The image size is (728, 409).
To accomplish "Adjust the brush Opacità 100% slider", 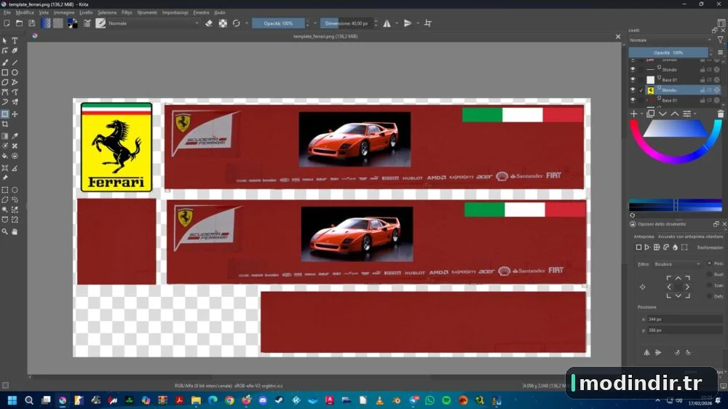I will coord(278,23).
